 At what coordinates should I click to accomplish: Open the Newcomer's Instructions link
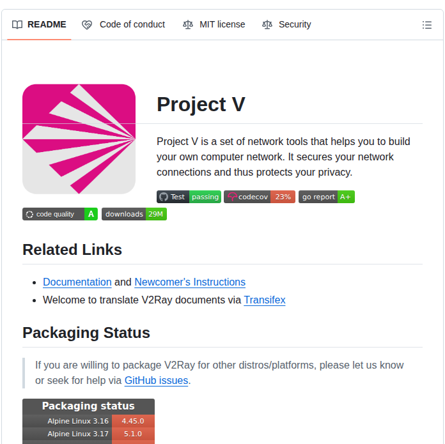190,282
